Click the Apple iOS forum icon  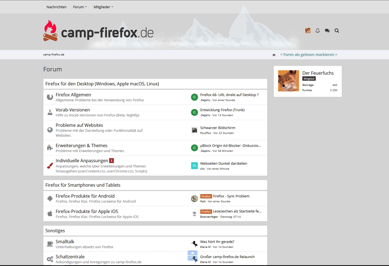[x=50, y=214]
